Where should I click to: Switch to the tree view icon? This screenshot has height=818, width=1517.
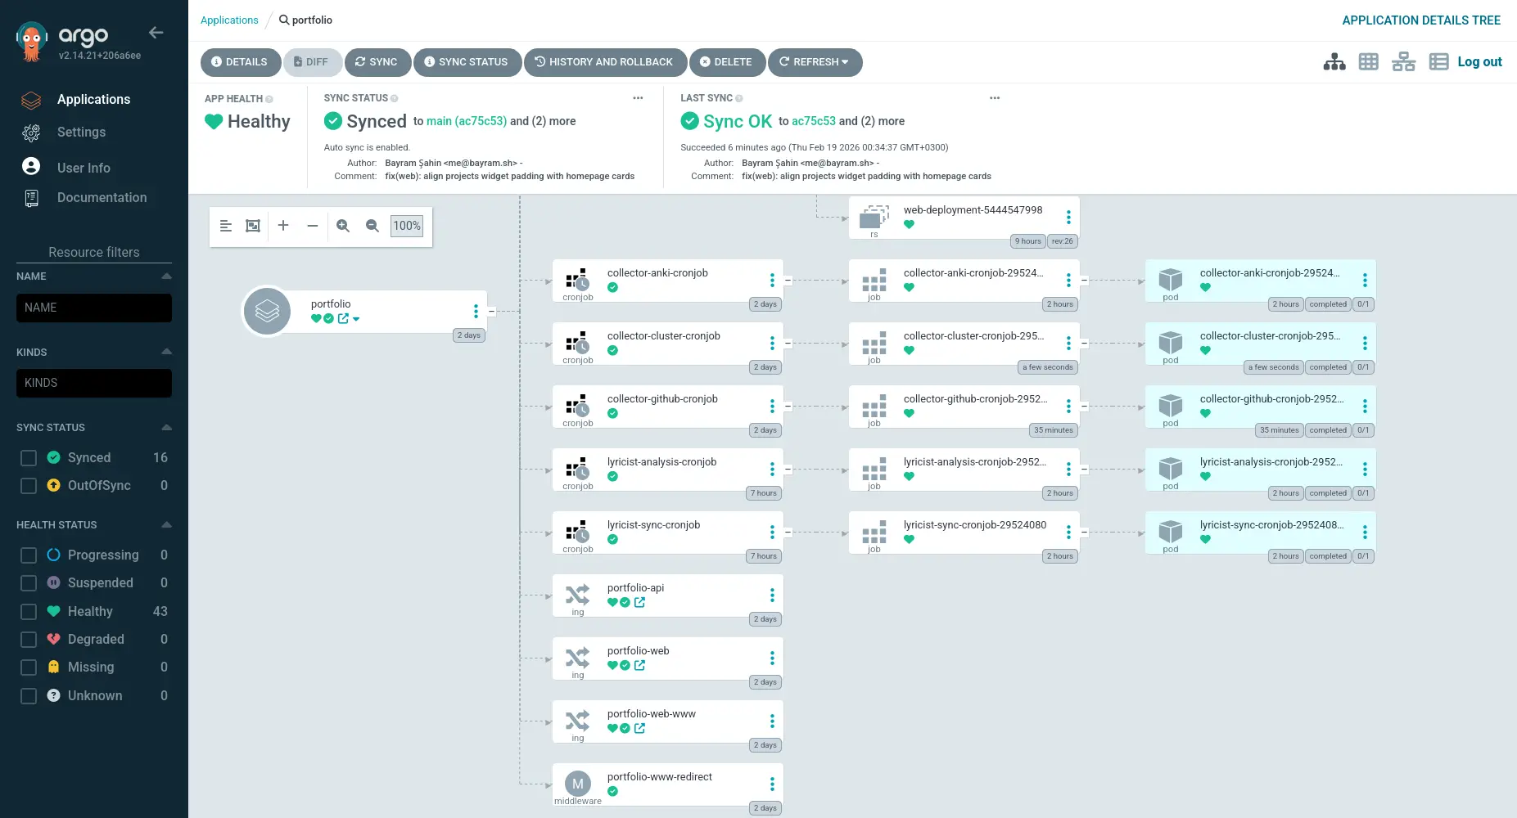tap(1334, 62)
